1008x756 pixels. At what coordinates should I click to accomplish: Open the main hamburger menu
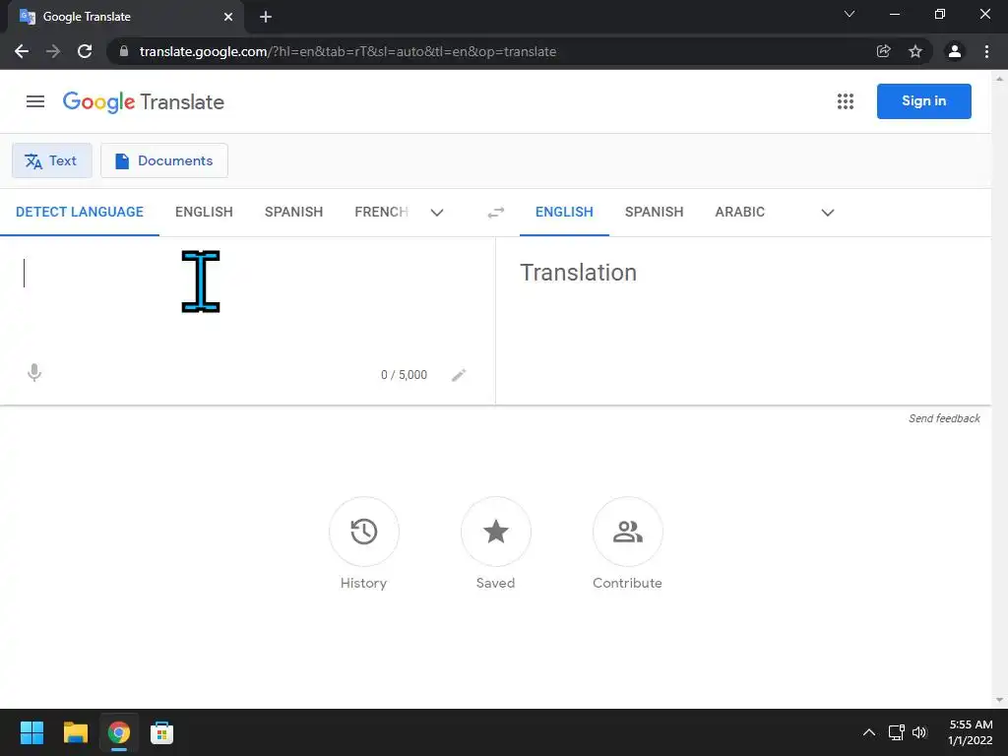[35, 101]
